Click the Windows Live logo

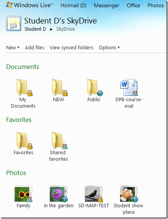30,5
